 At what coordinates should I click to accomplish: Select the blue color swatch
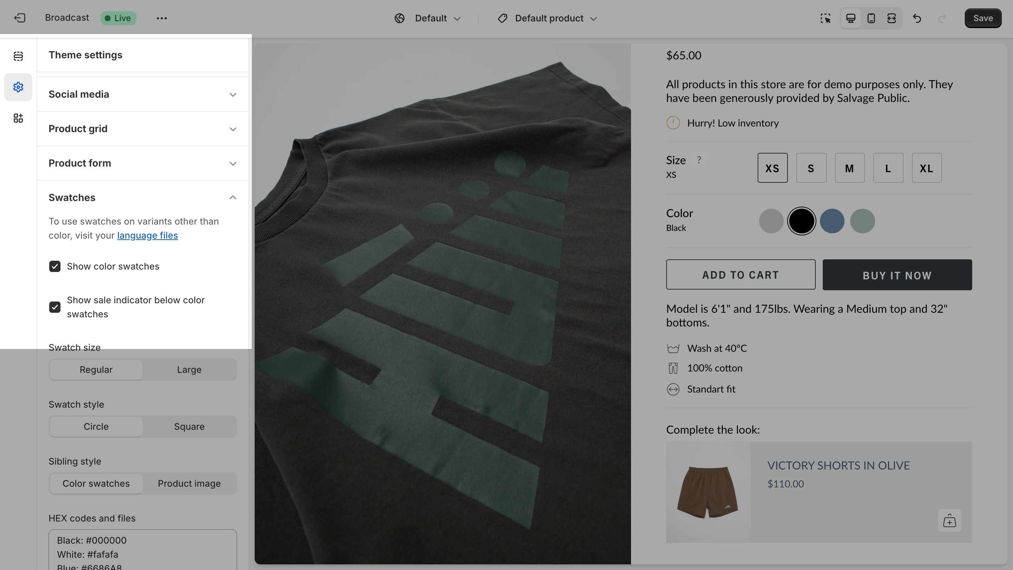coord(832,221)
